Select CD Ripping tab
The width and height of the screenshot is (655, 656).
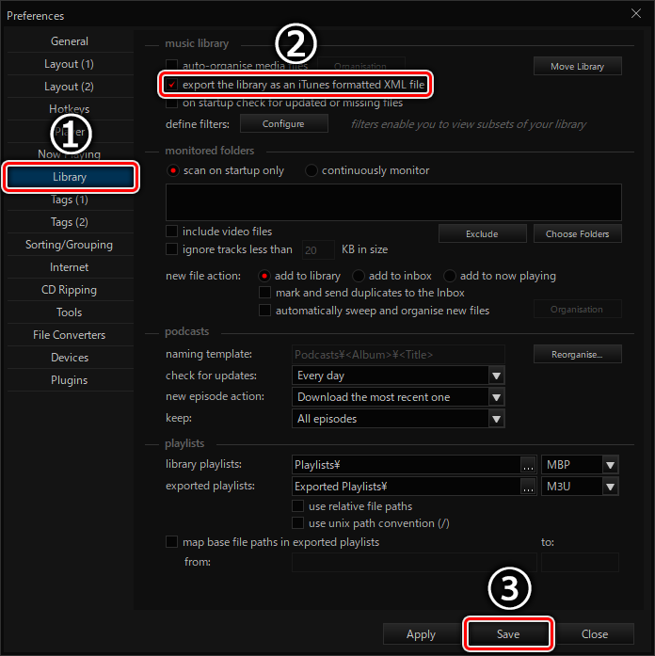(x=70, y=290)
